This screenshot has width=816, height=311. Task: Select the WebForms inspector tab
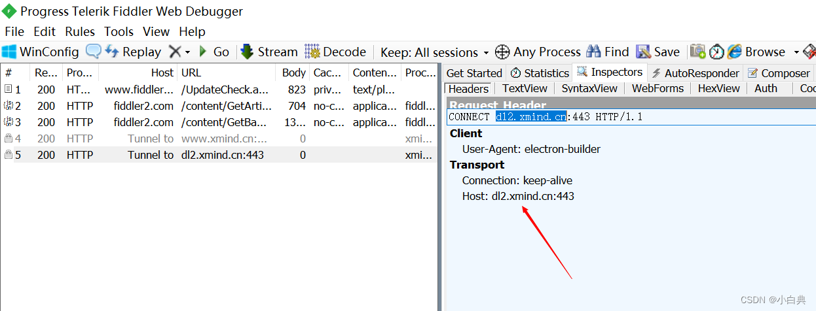tap(658, 88)
